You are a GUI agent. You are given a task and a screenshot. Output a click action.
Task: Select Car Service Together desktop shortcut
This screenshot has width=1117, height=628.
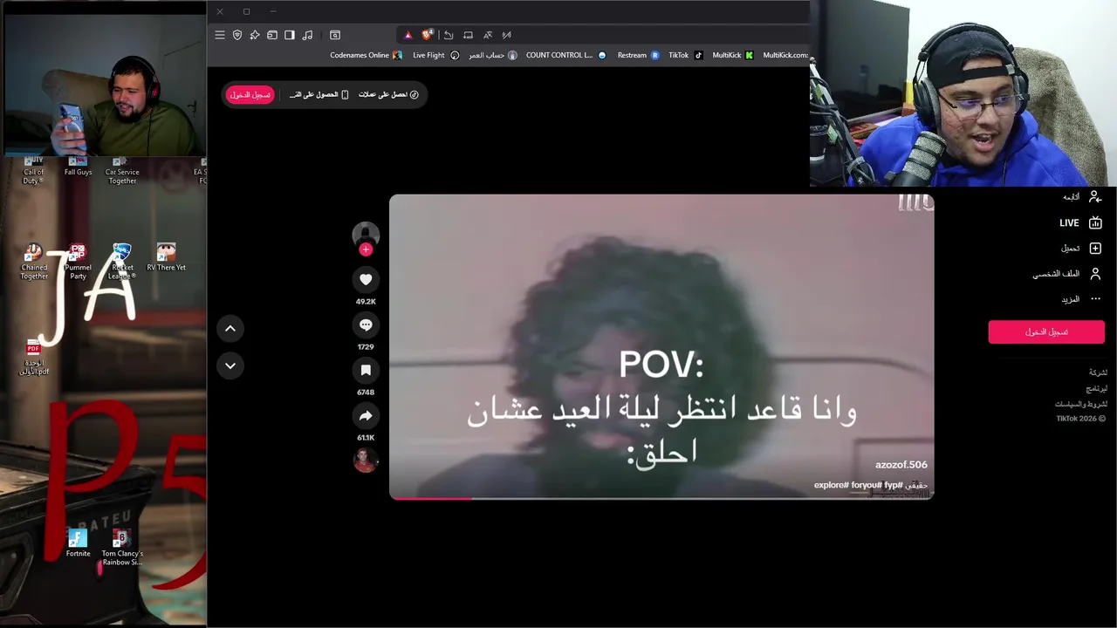(x=122, y=171)
